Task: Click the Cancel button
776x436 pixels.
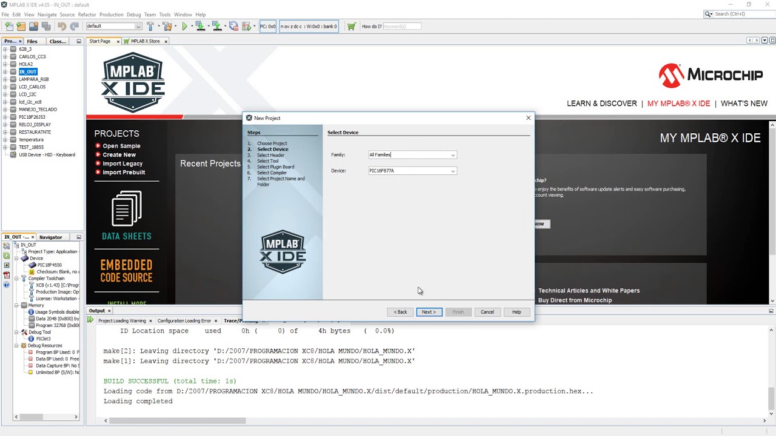Action: pos(487,312)
